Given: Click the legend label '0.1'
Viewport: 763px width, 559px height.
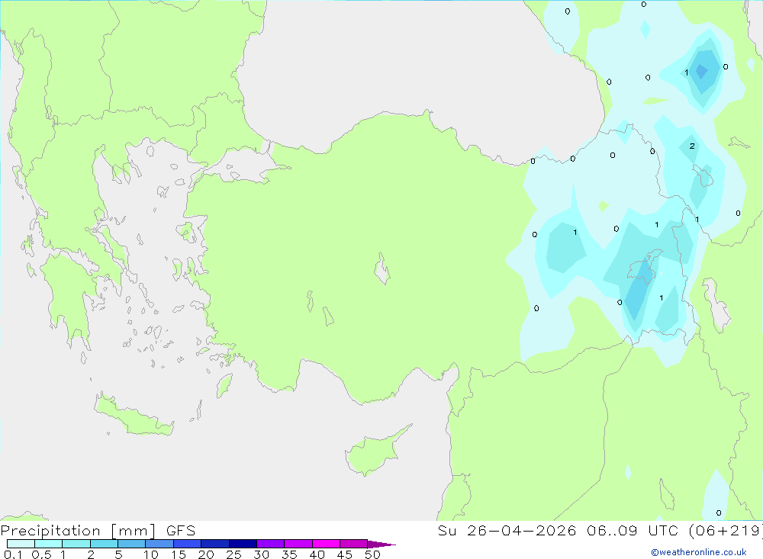Looking at the screenshot, I should point(13,554).
